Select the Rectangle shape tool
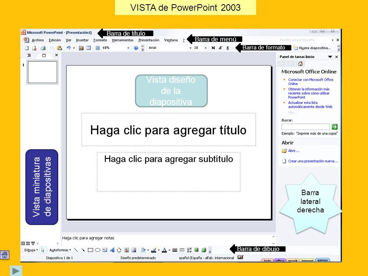368x276 pixels. (x=90, y=250)
